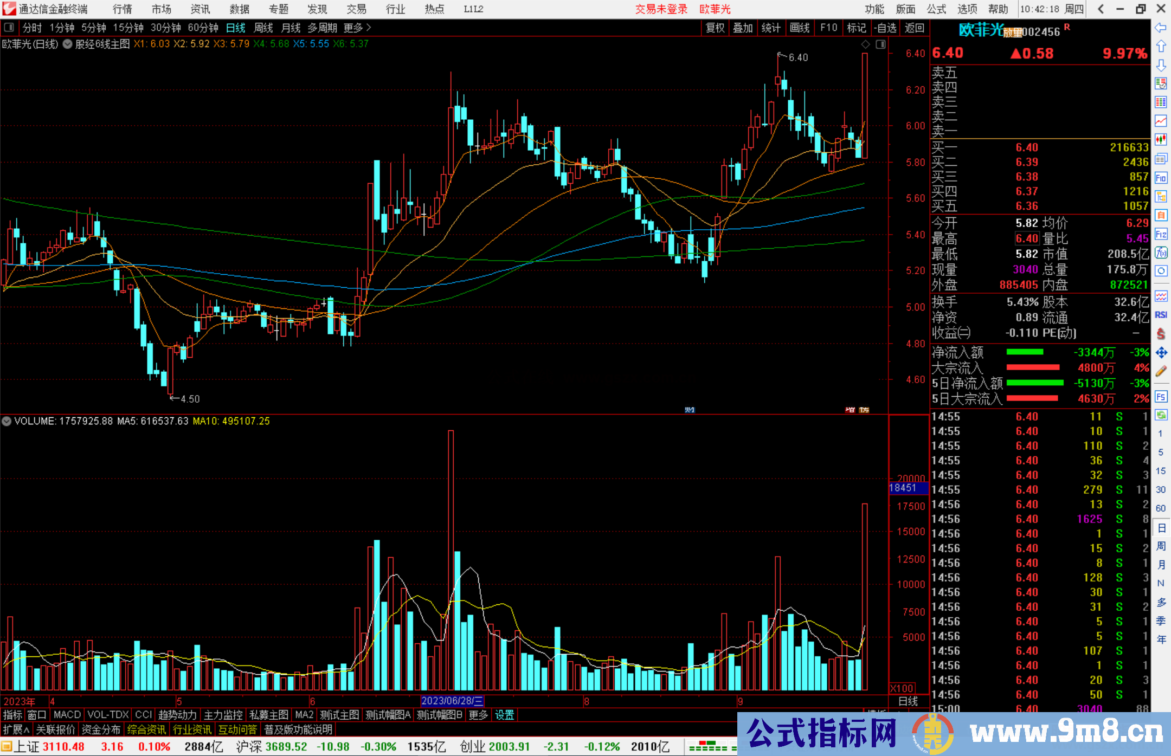Click the formula f(x) icon in sidebar
1171x756 pixels.
[1161, 253]
